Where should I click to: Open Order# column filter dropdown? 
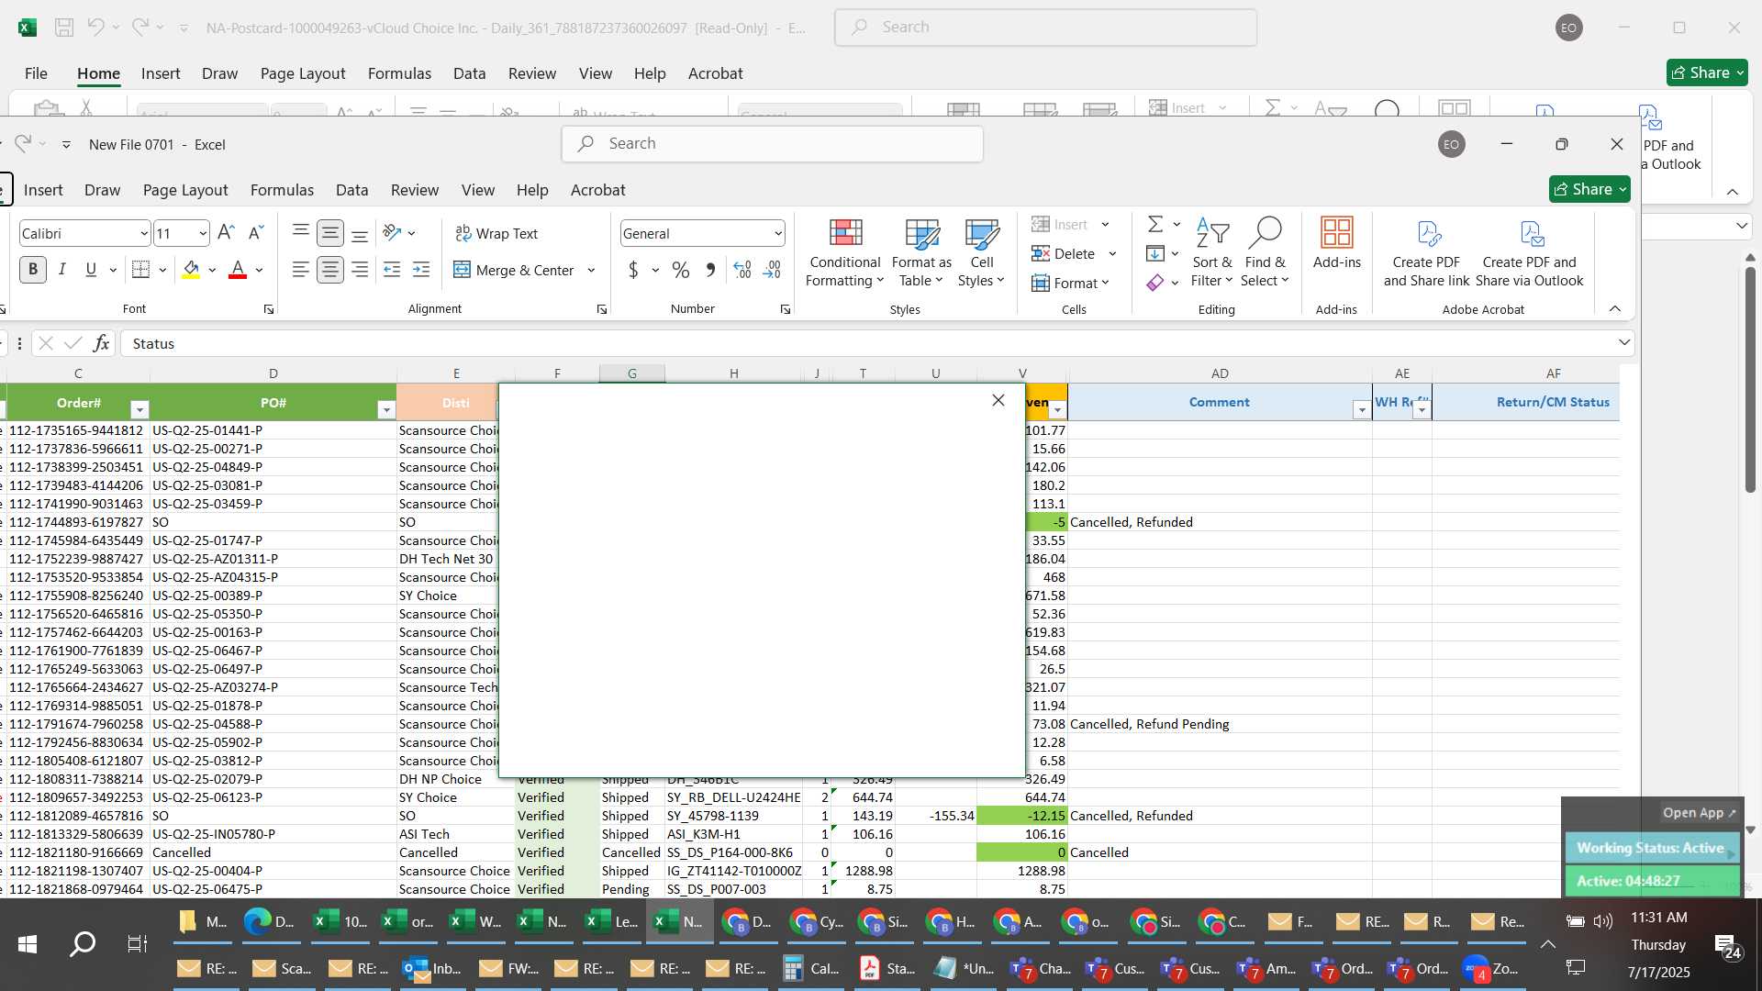click(139, 409)
